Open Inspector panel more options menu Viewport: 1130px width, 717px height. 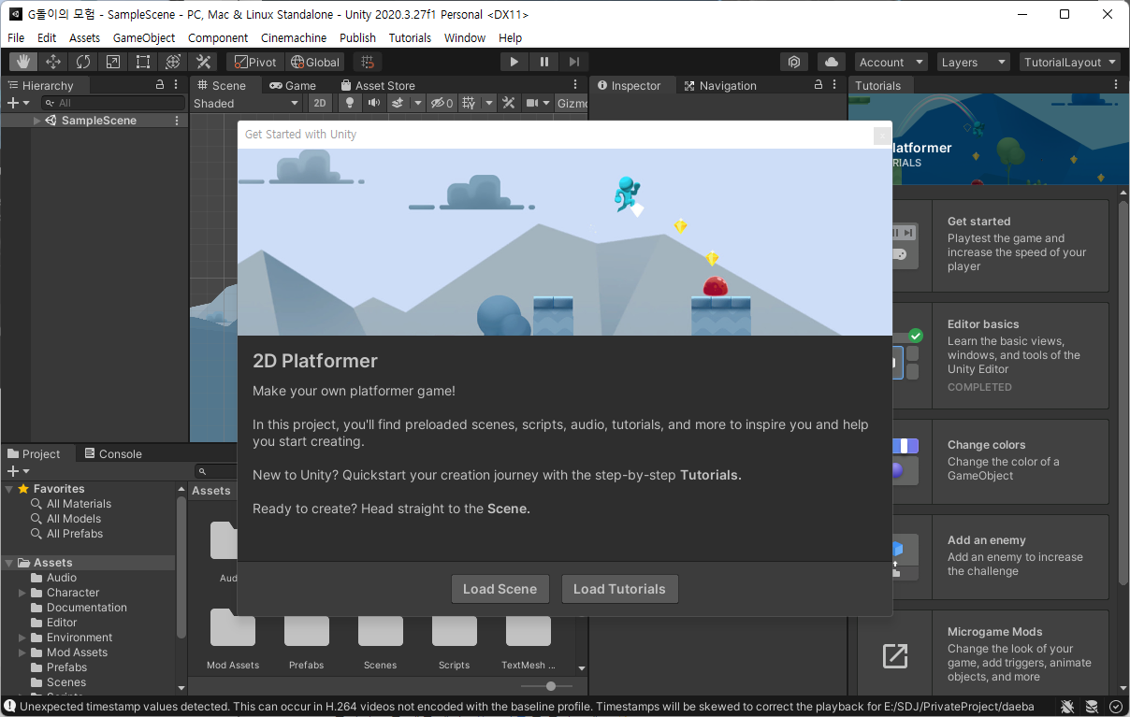834,85
